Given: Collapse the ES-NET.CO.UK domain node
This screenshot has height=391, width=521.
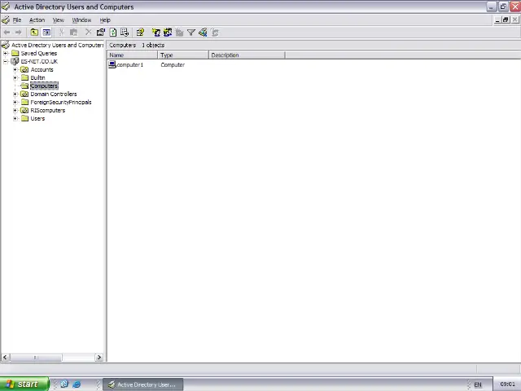Looking at the screenshot, I should [x=6, y=62].
